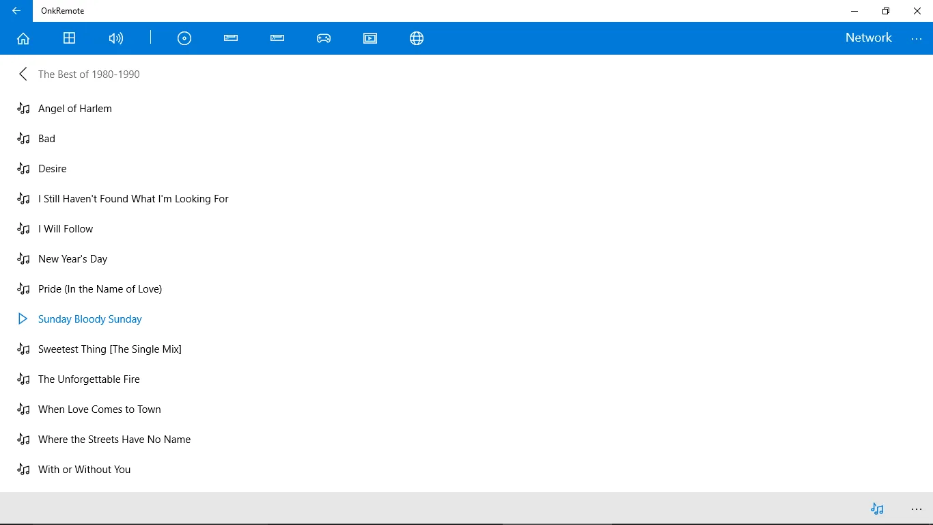
Task: Open bottom bar more options ellipsis
Action: (917, 509)
